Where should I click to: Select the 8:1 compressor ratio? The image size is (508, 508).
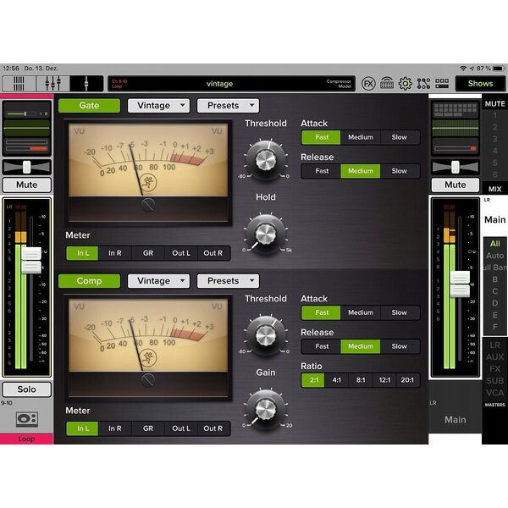coord(361,380)
